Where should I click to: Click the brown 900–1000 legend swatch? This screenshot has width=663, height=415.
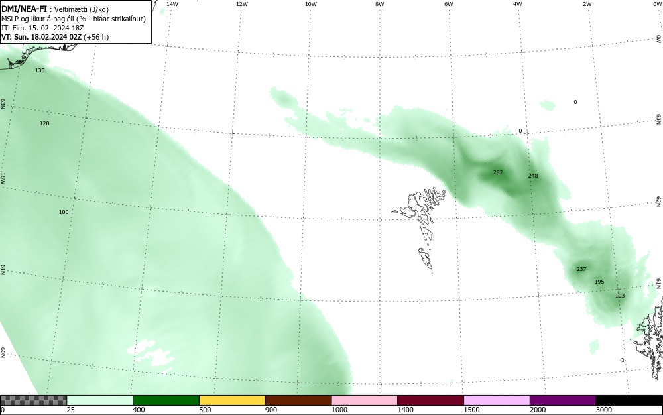[298, 400]
